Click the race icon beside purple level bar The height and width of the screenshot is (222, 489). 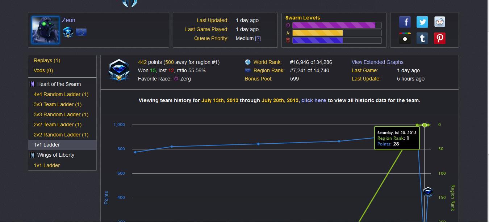[x=288, y=25]
